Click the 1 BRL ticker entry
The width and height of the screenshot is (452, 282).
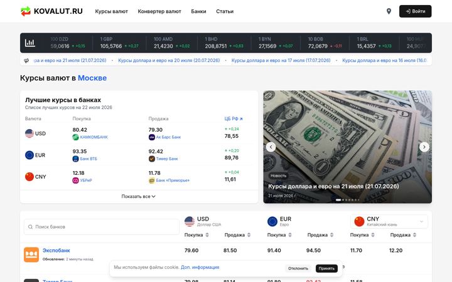(x=374, y=43)
